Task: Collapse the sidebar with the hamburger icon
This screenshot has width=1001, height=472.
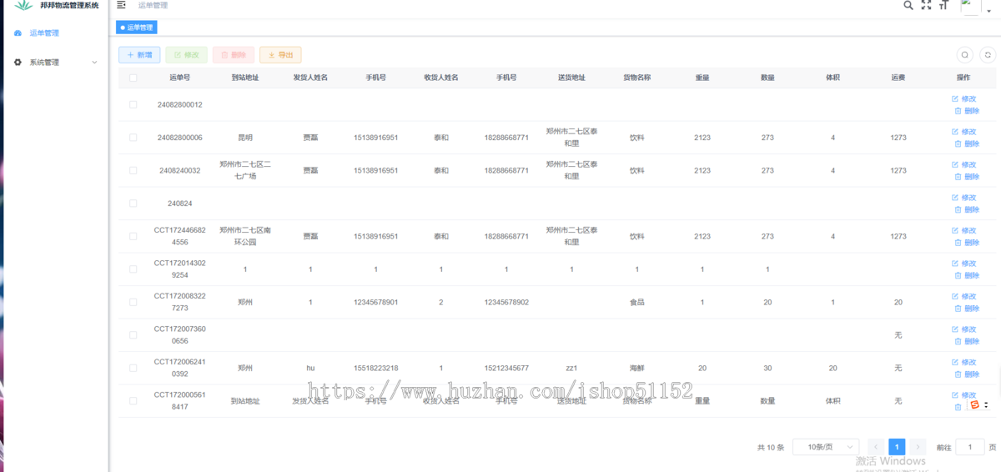Action: coord(122,5)
